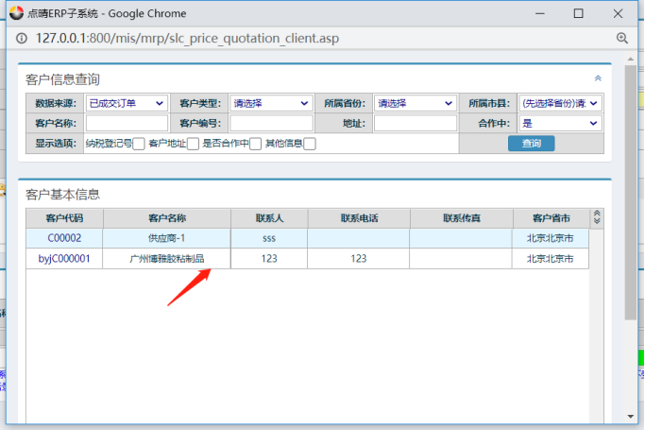Select customer row 广州博雅胶粘制品

[166, 258]
